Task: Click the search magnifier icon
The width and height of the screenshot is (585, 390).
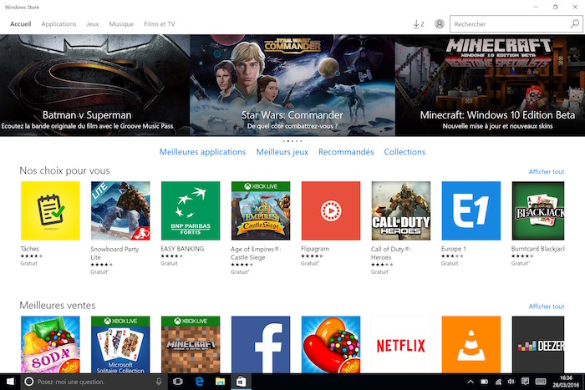Action: pos(574,24)
